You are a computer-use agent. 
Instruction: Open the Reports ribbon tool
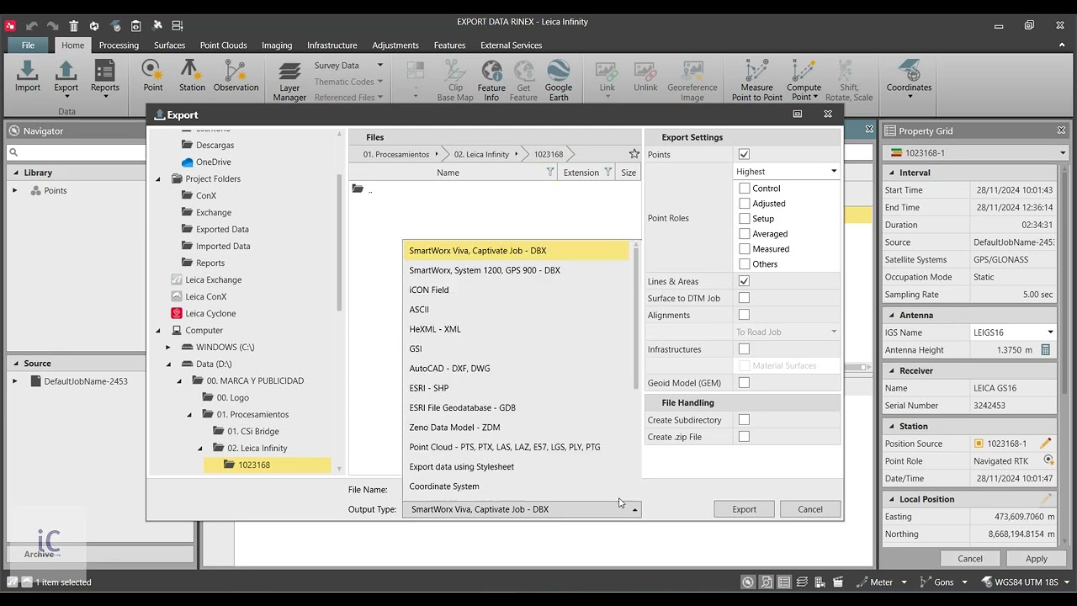(x=104, y=77)
